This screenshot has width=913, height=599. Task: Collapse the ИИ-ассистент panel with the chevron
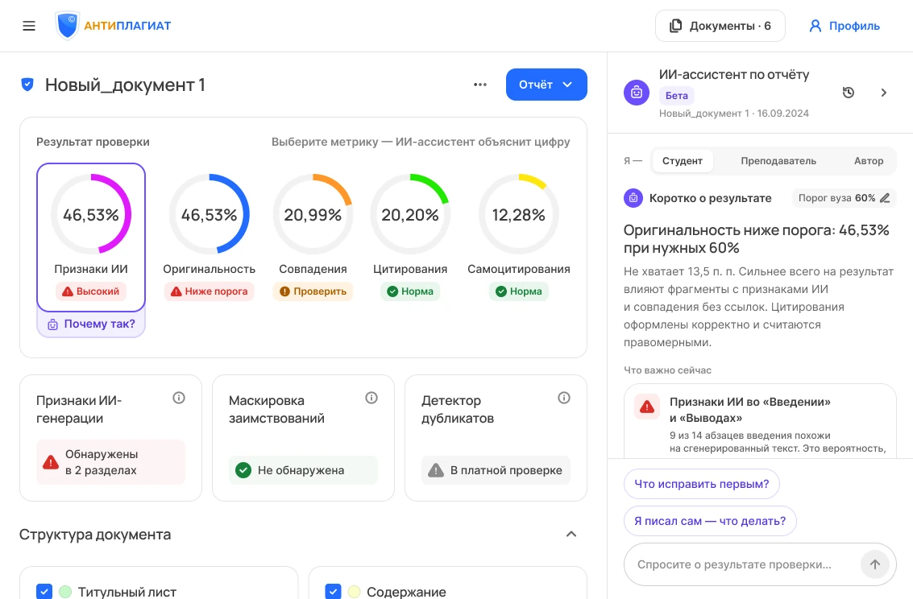883,93
